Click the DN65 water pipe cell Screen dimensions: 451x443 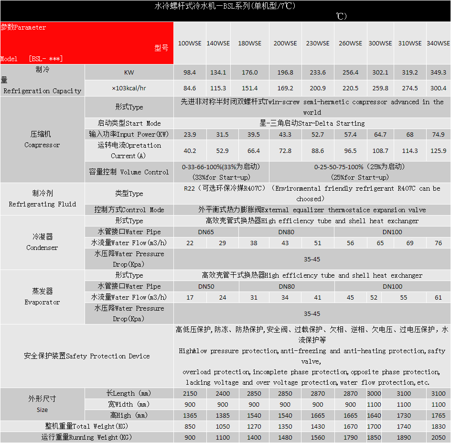206,232
